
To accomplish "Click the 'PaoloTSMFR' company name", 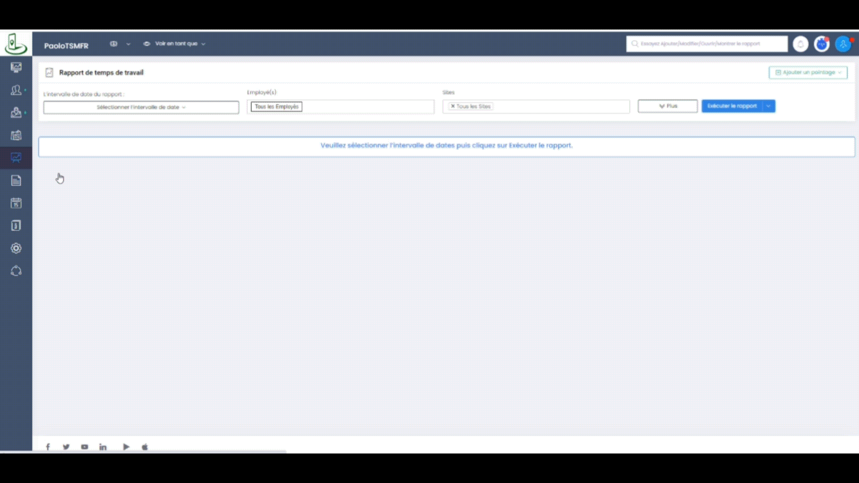I will pos(66,46).
